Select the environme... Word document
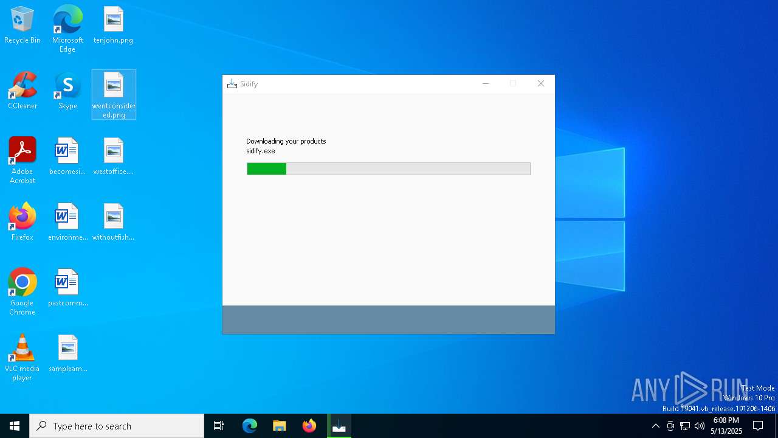This screenshot has width=778, height=438. 67,223
